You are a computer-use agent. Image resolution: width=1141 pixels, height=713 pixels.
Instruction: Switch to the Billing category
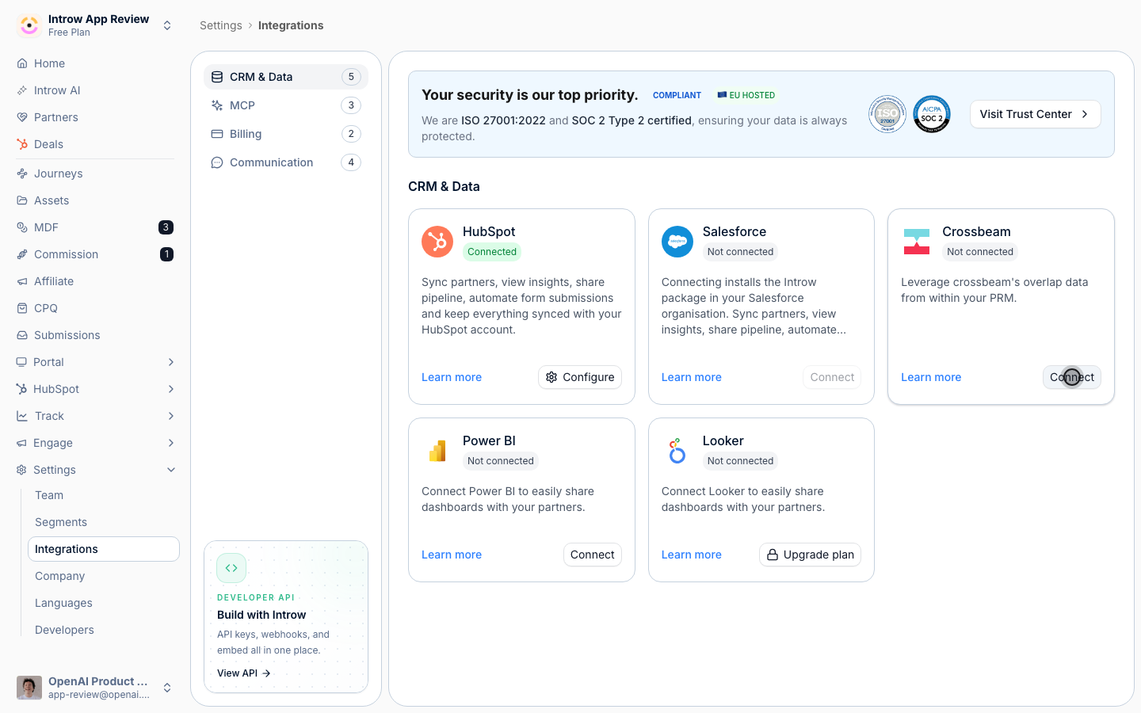click(286, 134)
